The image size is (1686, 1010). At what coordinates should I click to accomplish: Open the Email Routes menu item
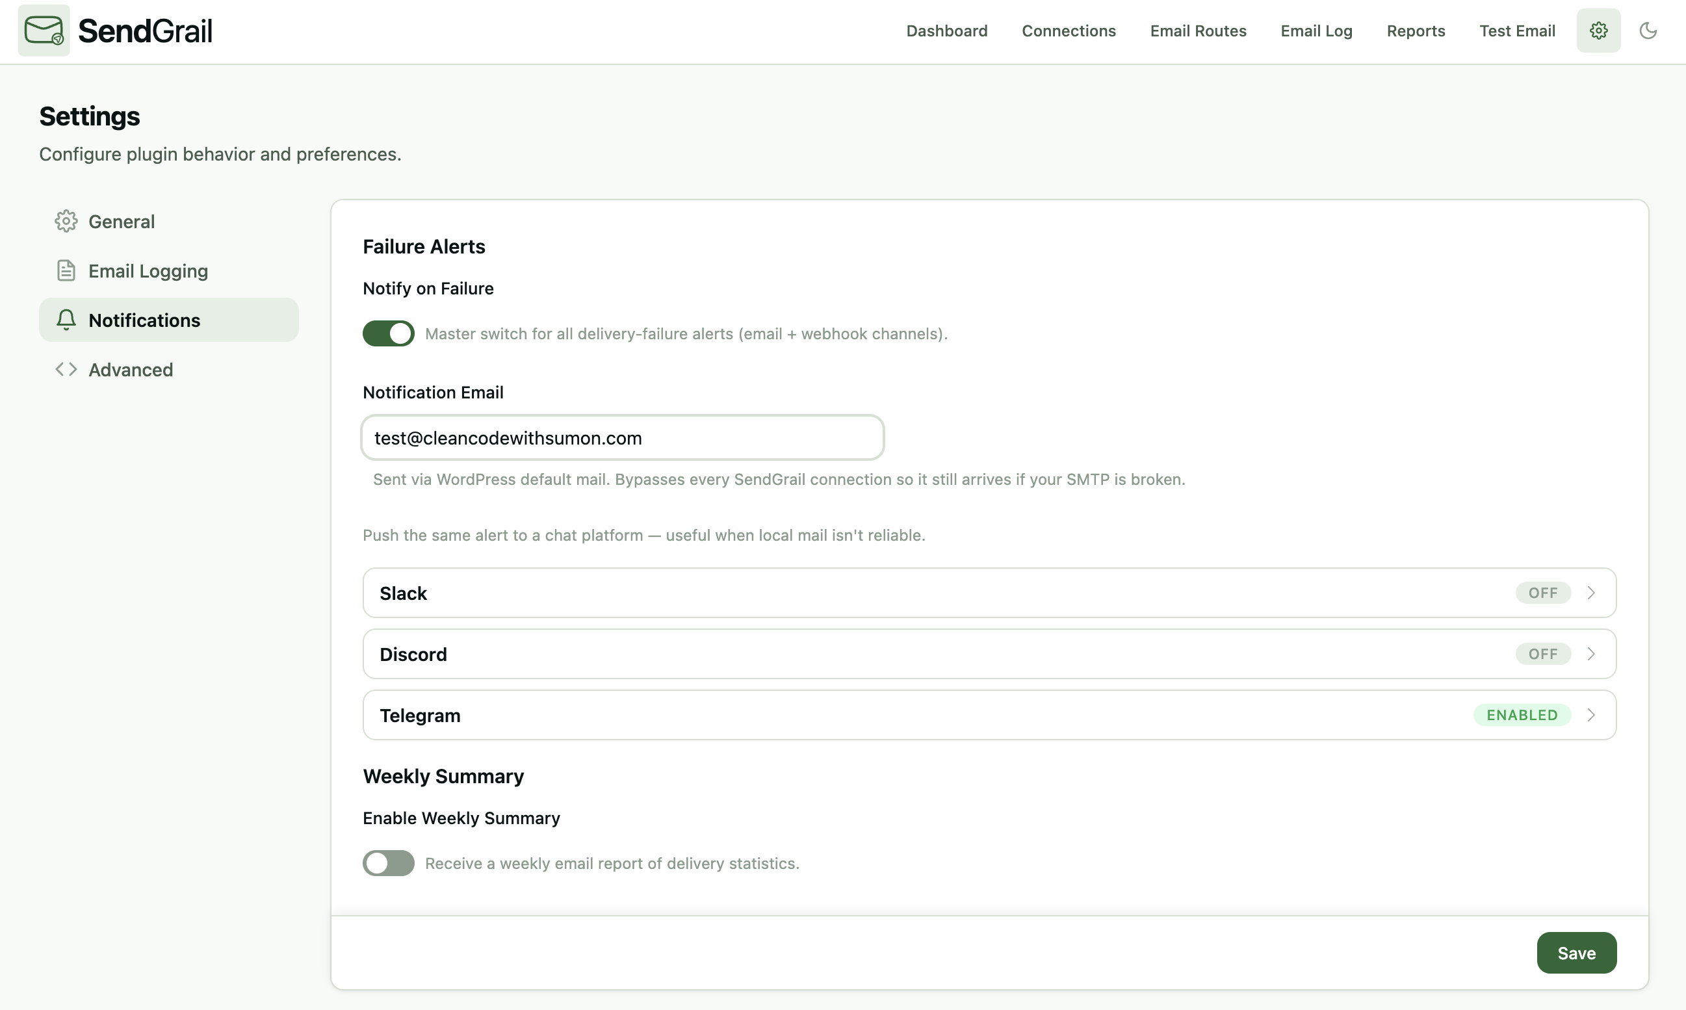[1198, 31]
